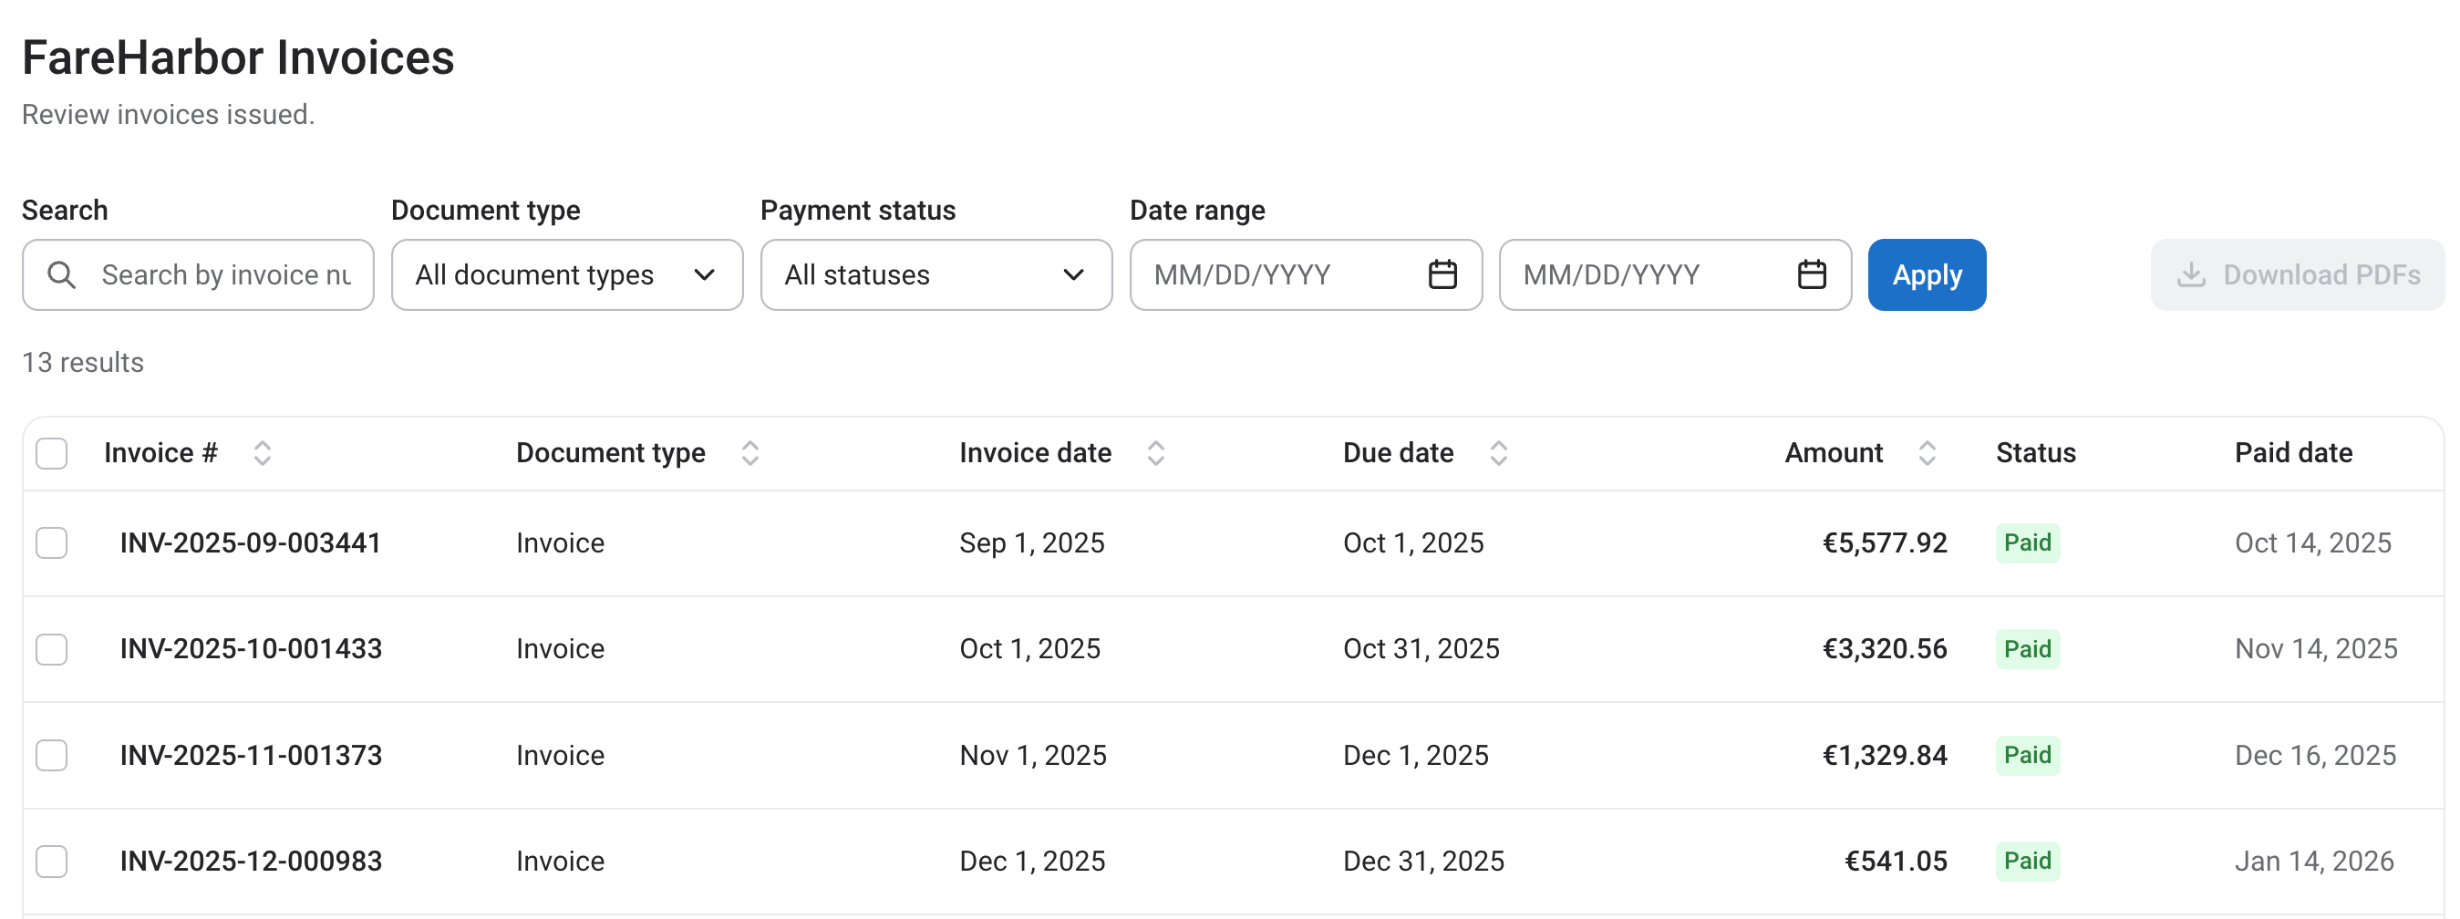Open the All statuses dropdown

point(935,275)
